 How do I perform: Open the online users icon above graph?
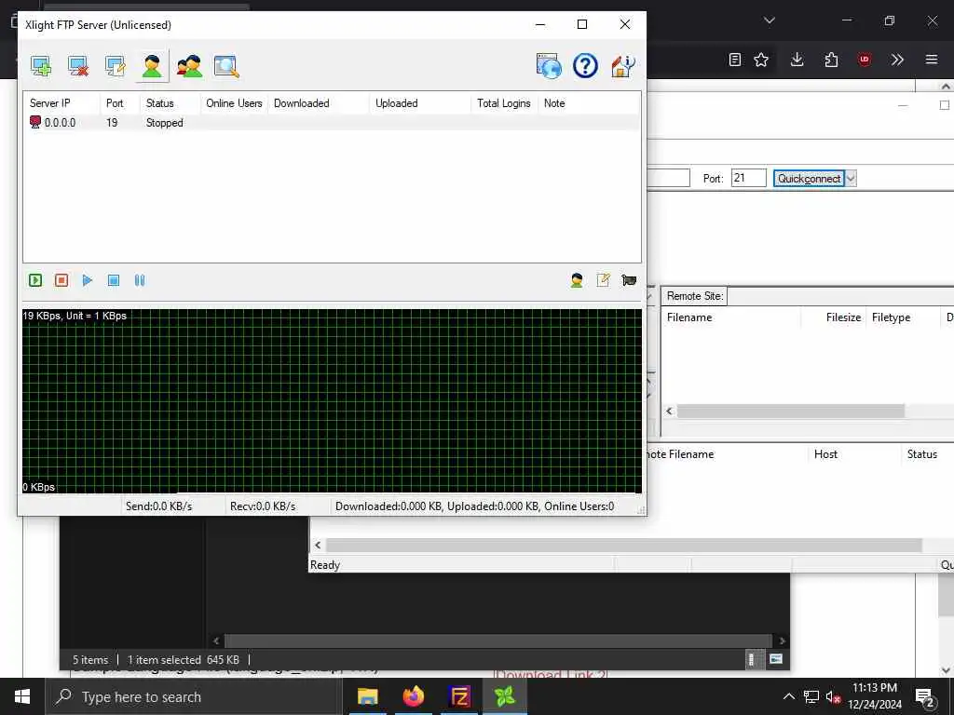click(x=577, y=280)
